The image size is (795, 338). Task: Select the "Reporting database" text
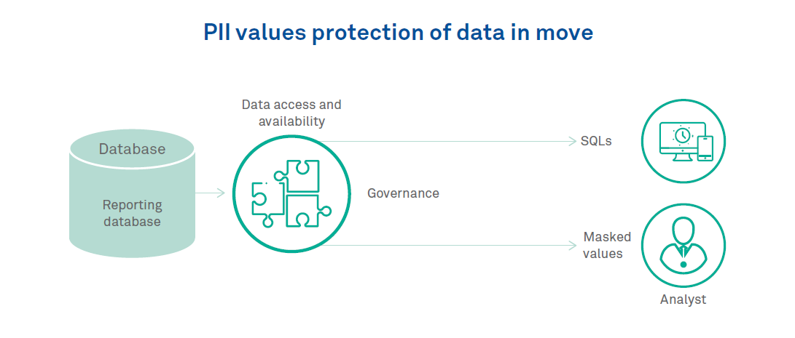(x=132, y=213)
